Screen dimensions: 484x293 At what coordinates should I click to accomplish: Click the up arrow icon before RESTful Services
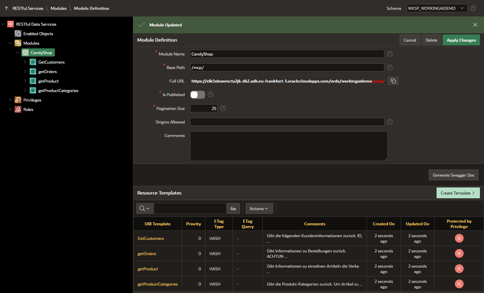(x=6, y=8)
